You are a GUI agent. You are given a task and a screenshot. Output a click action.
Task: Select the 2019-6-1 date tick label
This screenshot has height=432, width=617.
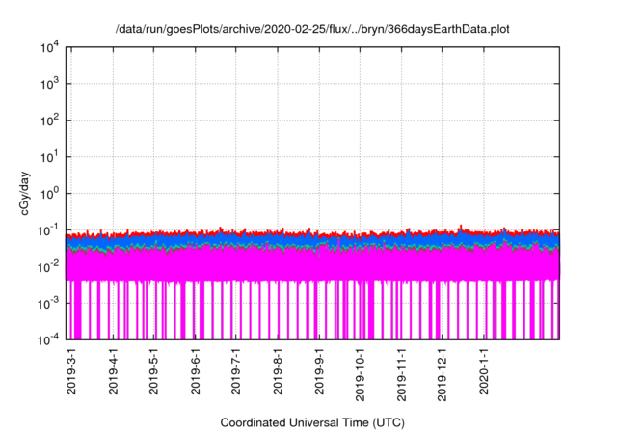(x=196, y=374)
